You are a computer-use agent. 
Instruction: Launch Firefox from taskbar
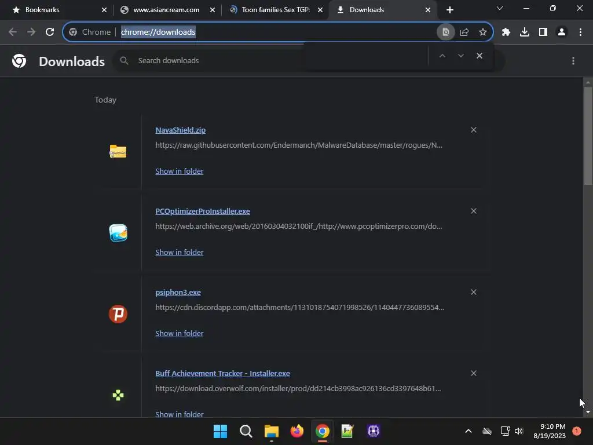click(297, 431)
